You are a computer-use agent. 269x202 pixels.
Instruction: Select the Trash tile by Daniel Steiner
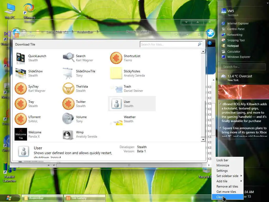coord(132,89)
